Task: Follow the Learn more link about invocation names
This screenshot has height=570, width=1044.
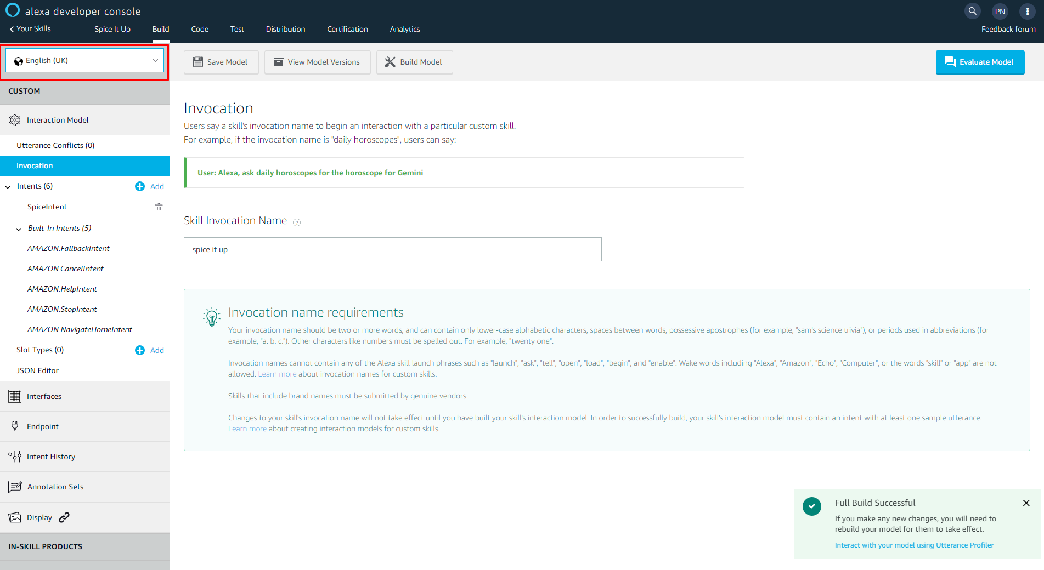Action: (277, 374)
